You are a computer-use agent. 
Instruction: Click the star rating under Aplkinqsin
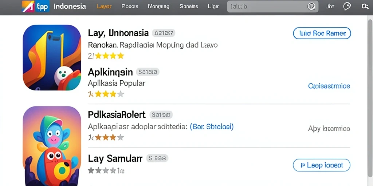106,94
